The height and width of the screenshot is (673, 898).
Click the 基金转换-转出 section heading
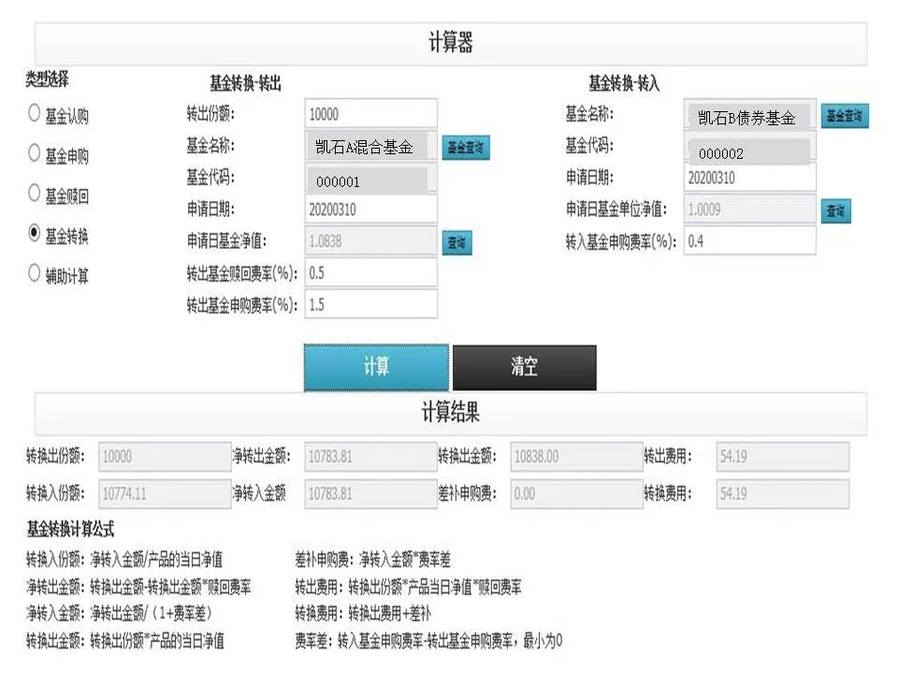pos(246,83)
